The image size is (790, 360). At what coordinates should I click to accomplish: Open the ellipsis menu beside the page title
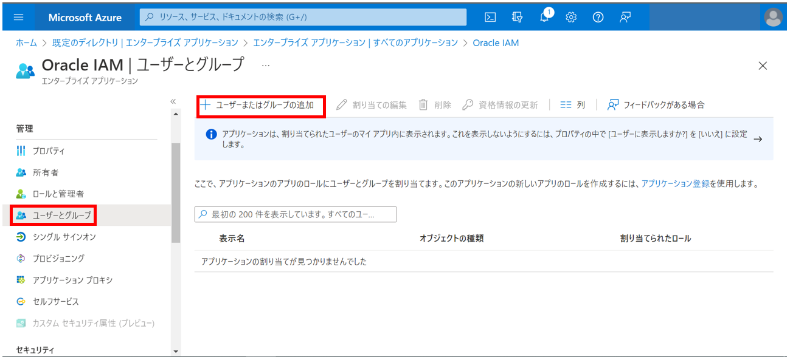[265, 65]
